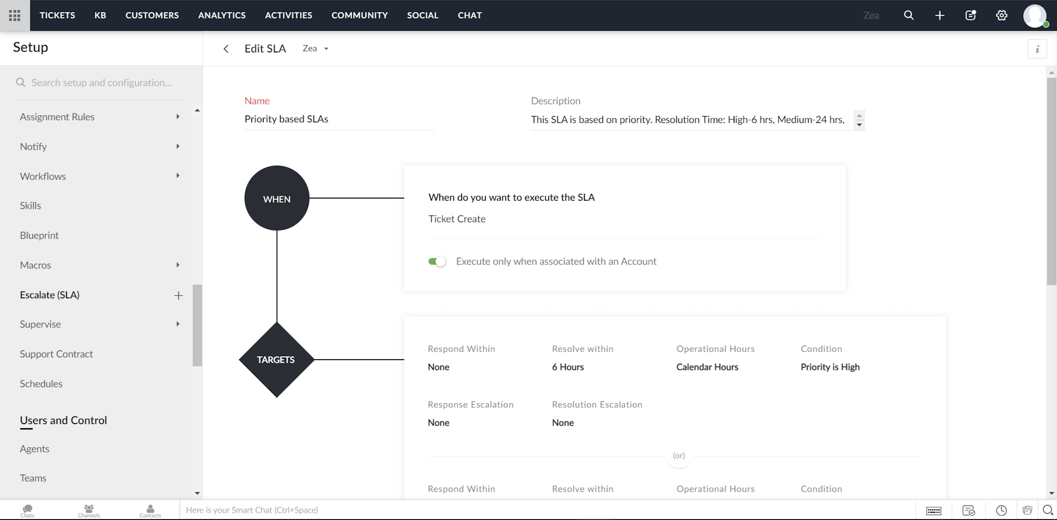
Task: Open the keyboard shortcuts icon in bottom bar
Action: [x=933, y=510]
